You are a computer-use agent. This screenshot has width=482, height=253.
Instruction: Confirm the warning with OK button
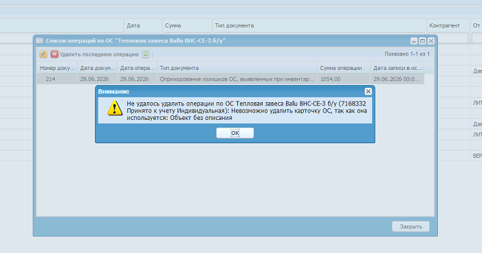pos(235,133)
